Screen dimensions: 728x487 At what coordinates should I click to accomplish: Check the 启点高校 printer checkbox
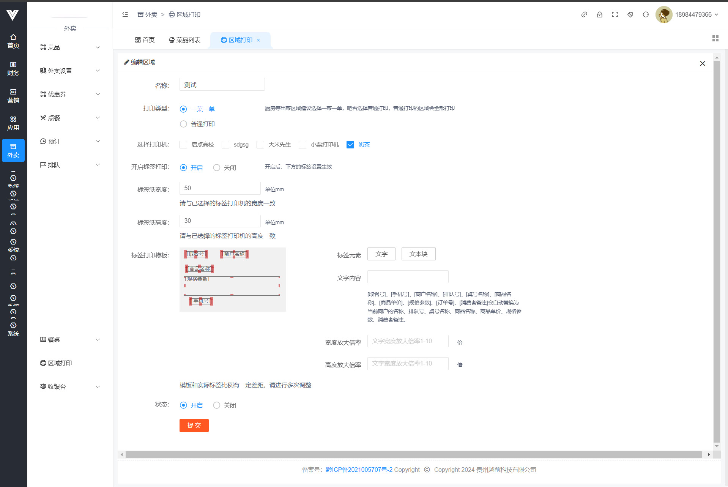pos(183,145)
